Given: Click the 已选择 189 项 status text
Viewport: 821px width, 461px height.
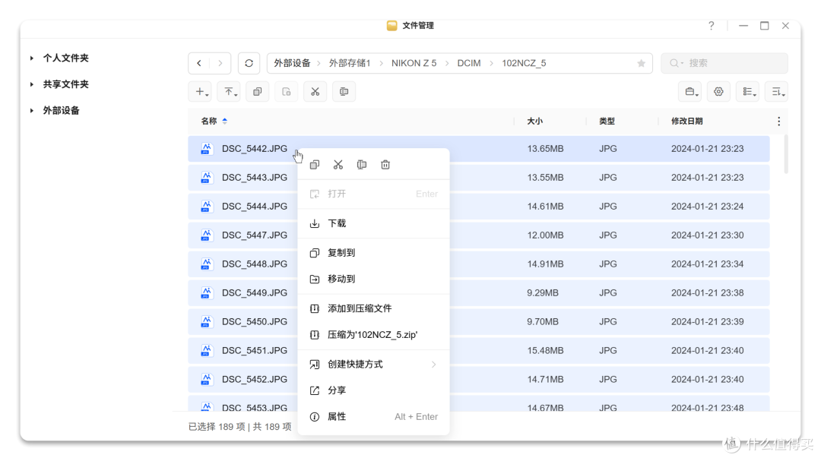Looking at the screenshot, I should tap(217, 427).
